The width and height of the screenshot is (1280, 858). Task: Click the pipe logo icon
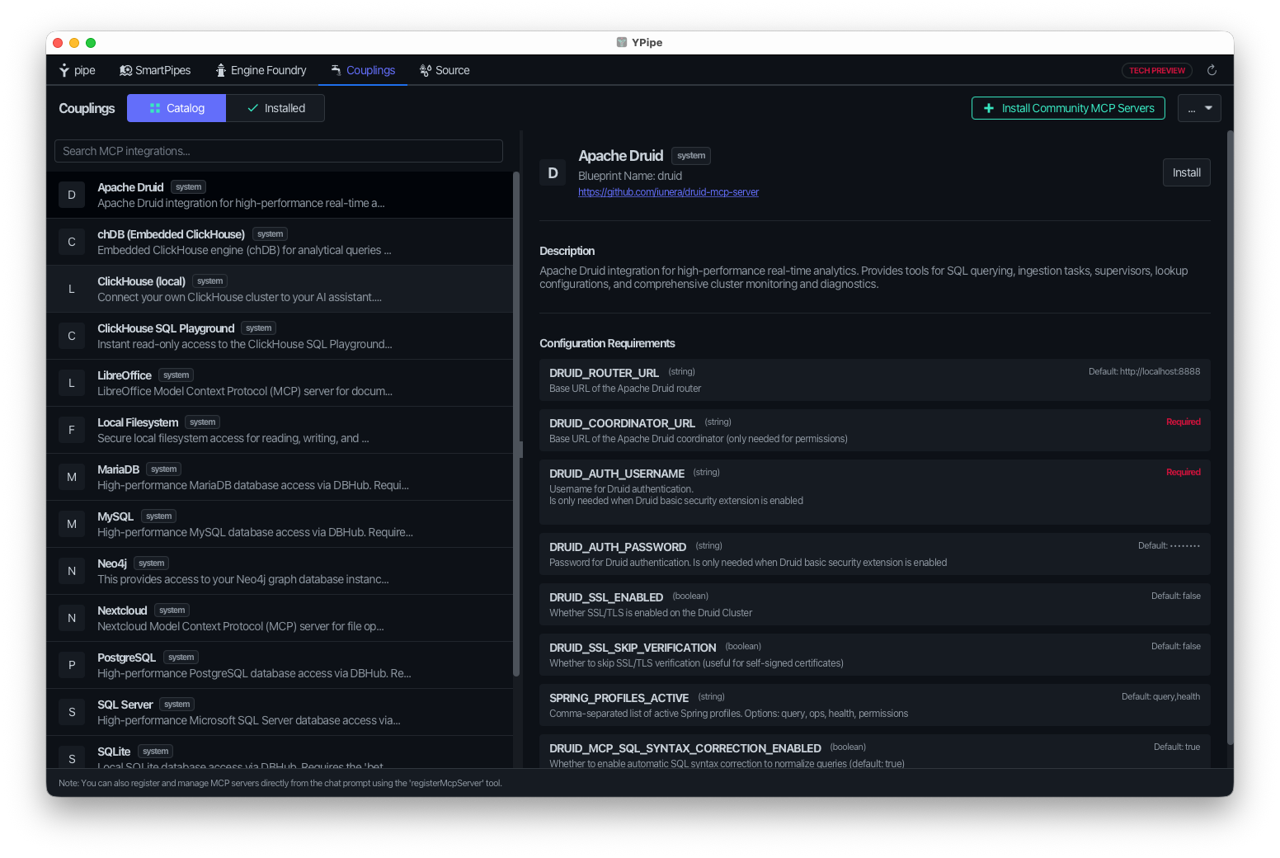(64, 70)
